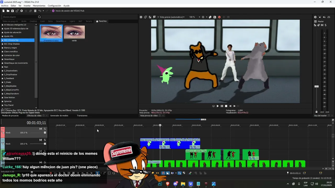Solo the first video track (S)
Image resolution: width=335 pixels, height=188 pixels.
(45, 129)
